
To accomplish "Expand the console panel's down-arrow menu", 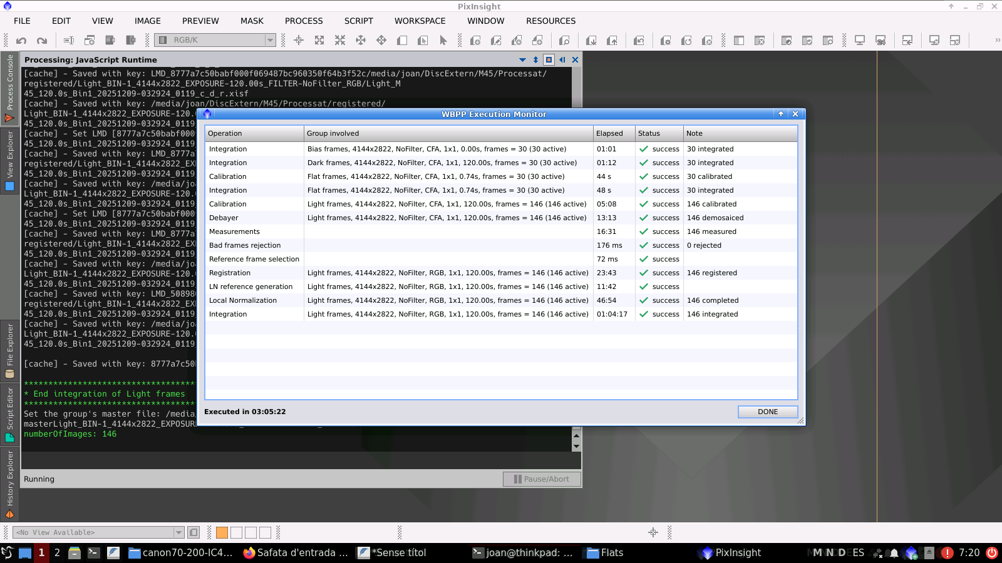I will (x=522, y=60).
